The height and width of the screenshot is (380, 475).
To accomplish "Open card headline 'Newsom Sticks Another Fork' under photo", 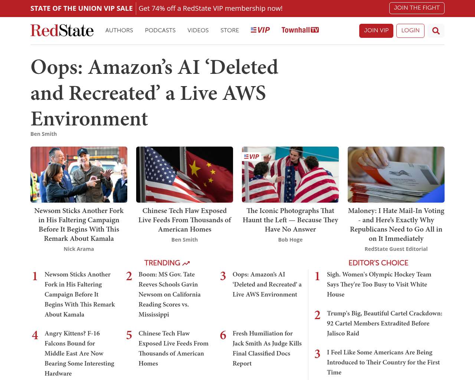I will point(79,225).
